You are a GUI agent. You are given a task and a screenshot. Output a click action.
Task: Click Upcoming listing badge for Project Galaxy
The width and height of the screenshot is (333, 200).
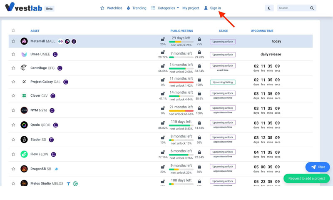coord(223,82)
